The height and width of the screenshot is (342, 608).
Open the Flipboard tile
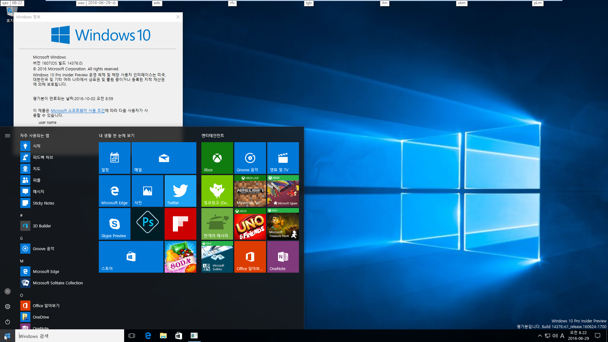pos(180,224)
